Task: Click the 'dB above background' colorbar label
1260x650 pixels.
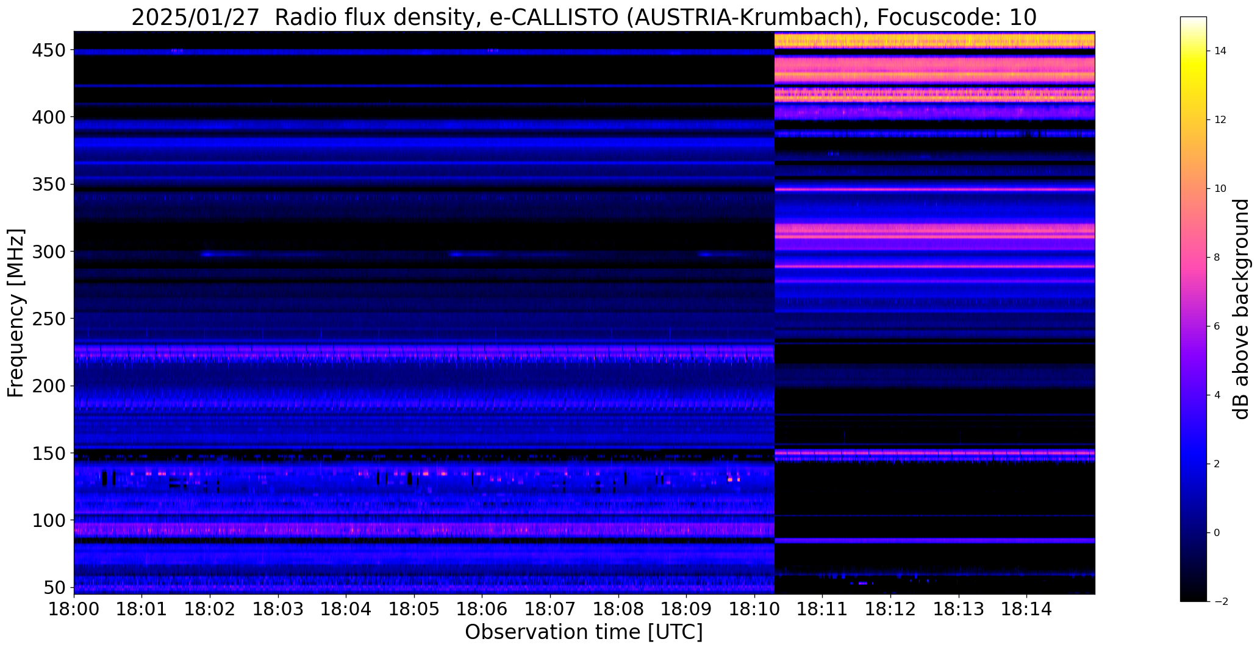Action: [x=1241, y=309]
